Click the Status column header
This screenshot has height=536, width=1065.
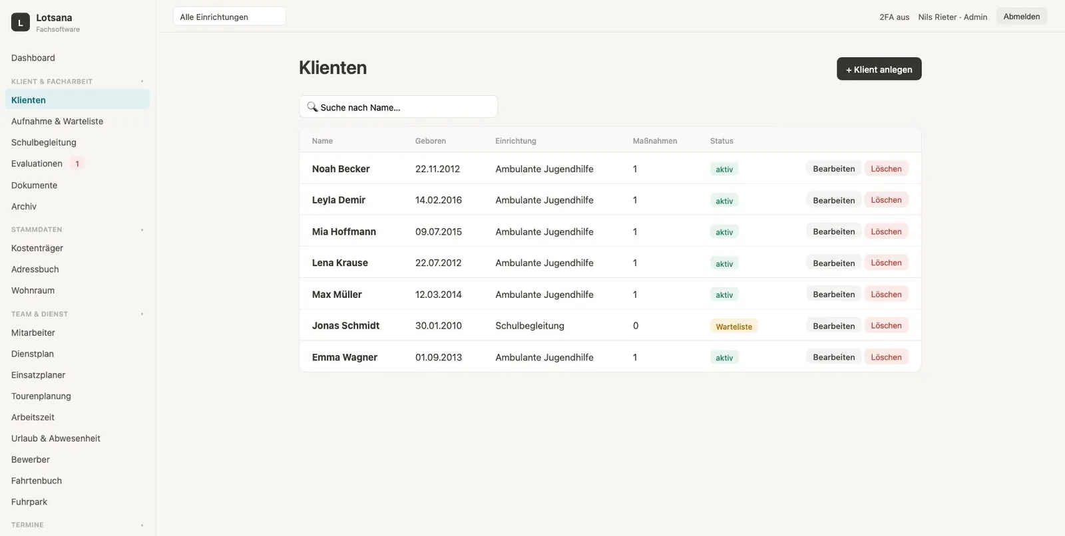coord(722,141)
